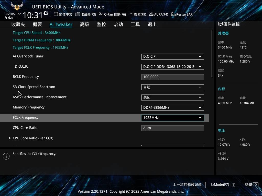
Task: Click the 16384 MB capacity value
Action: tap(247, 103)
